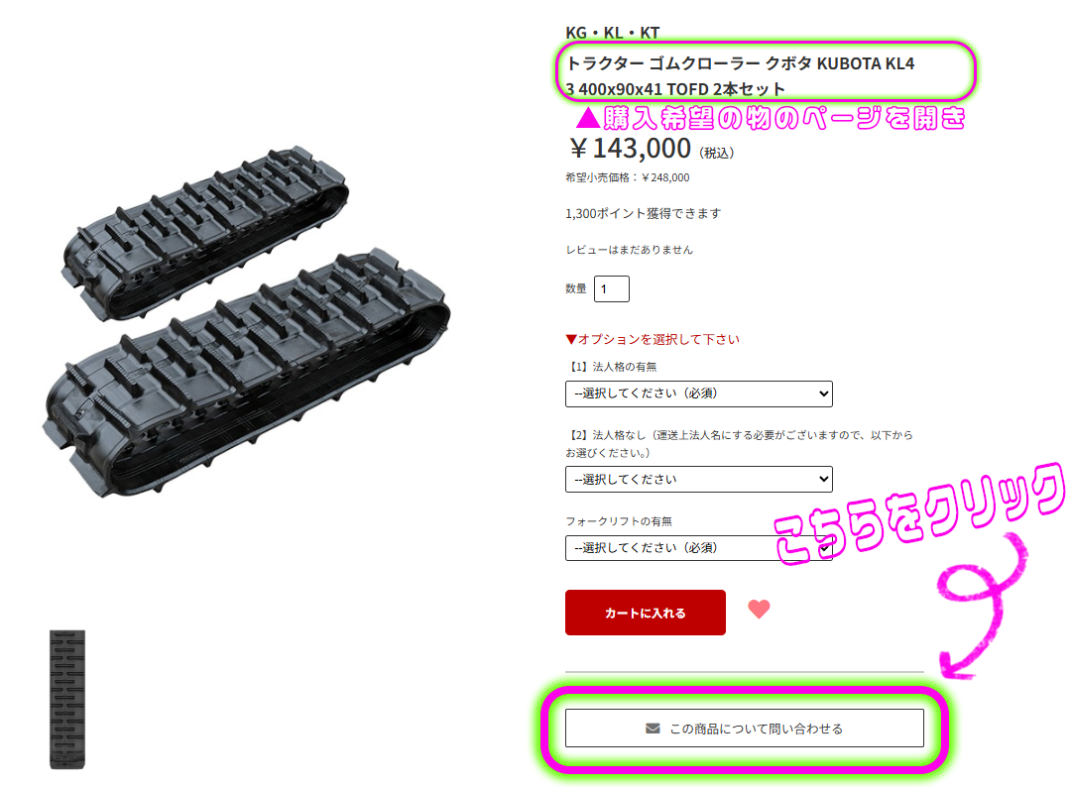This screenshot has width=1071, height=787.
Task: Add item with カートに入れる button
Action: [646, 613]
